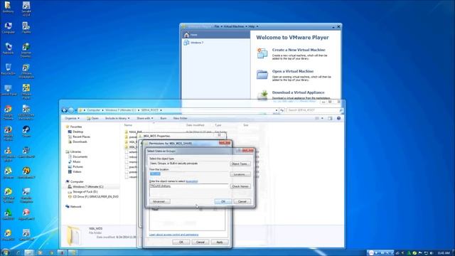Open the examples link in Select Users dialog
This screenshot has height=256, width=455.
pos(192,181)
